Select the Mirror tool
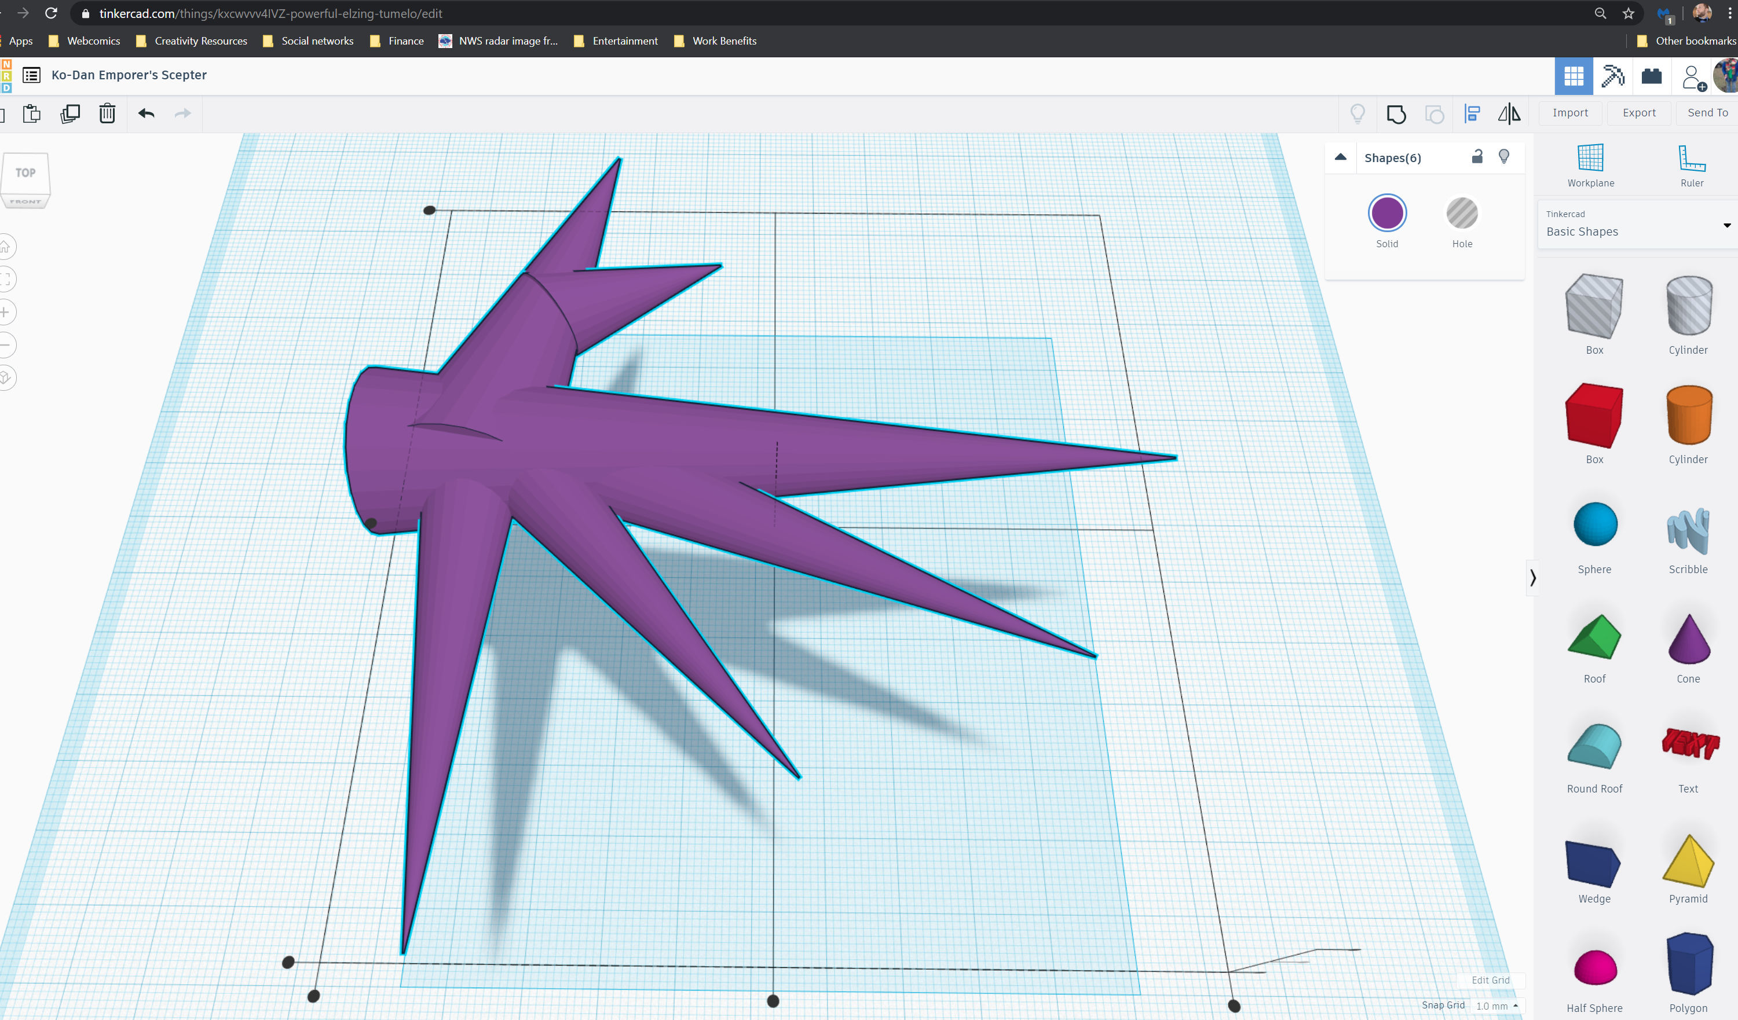The height and width of the screenshot is (1020, 1738). click(x=1509, y=113)
